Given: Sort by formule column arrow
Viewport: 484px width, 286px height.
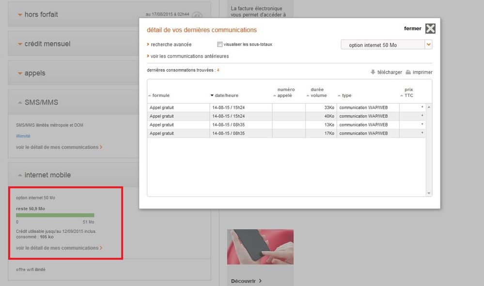Looking at the screenshot, I should pyautogui.click(x=150, y=95).
